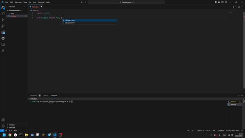
Task: Show hidden system tray icons
Action: 211,135
